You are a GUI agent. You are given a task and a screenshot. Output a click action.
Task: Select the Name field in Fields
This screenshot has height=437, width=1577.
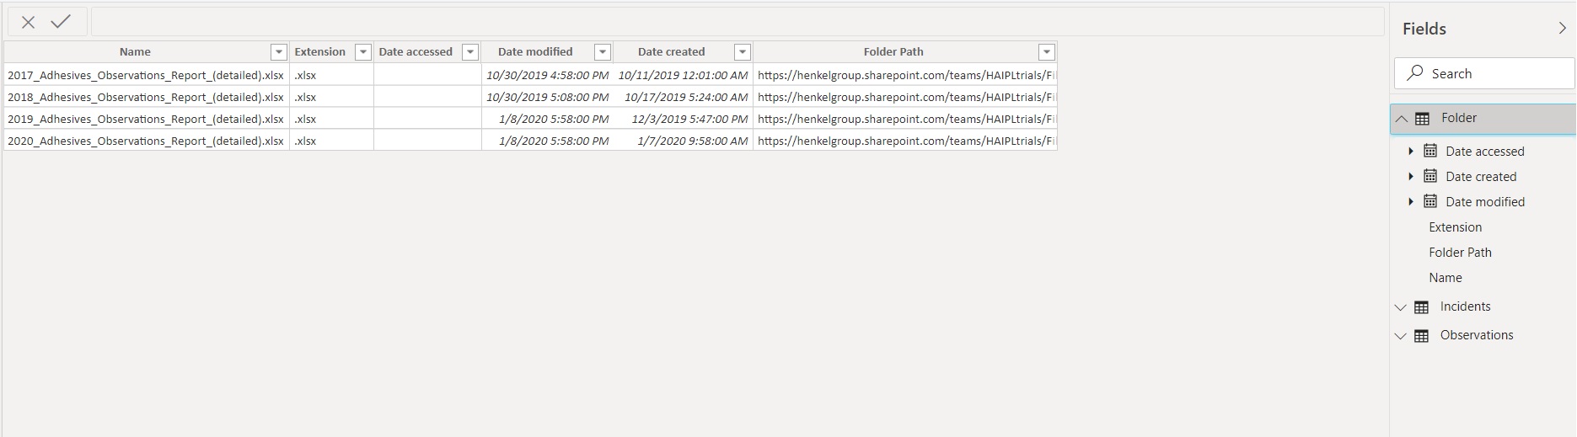(x=1446, y=278)
